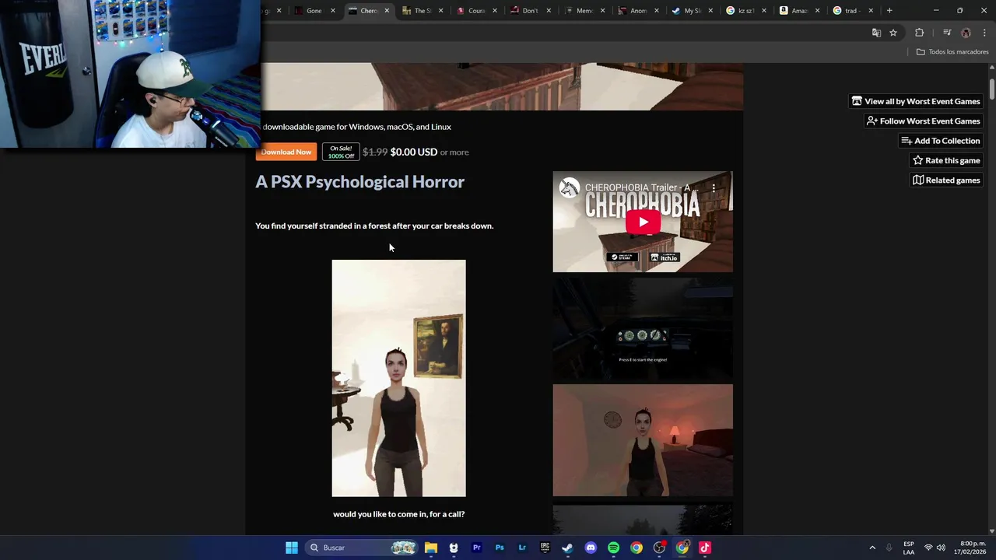This screenshot has width=996, height=560.
Task: Open Epic Games Launcher from the taskbar
Action: [545, 548]
